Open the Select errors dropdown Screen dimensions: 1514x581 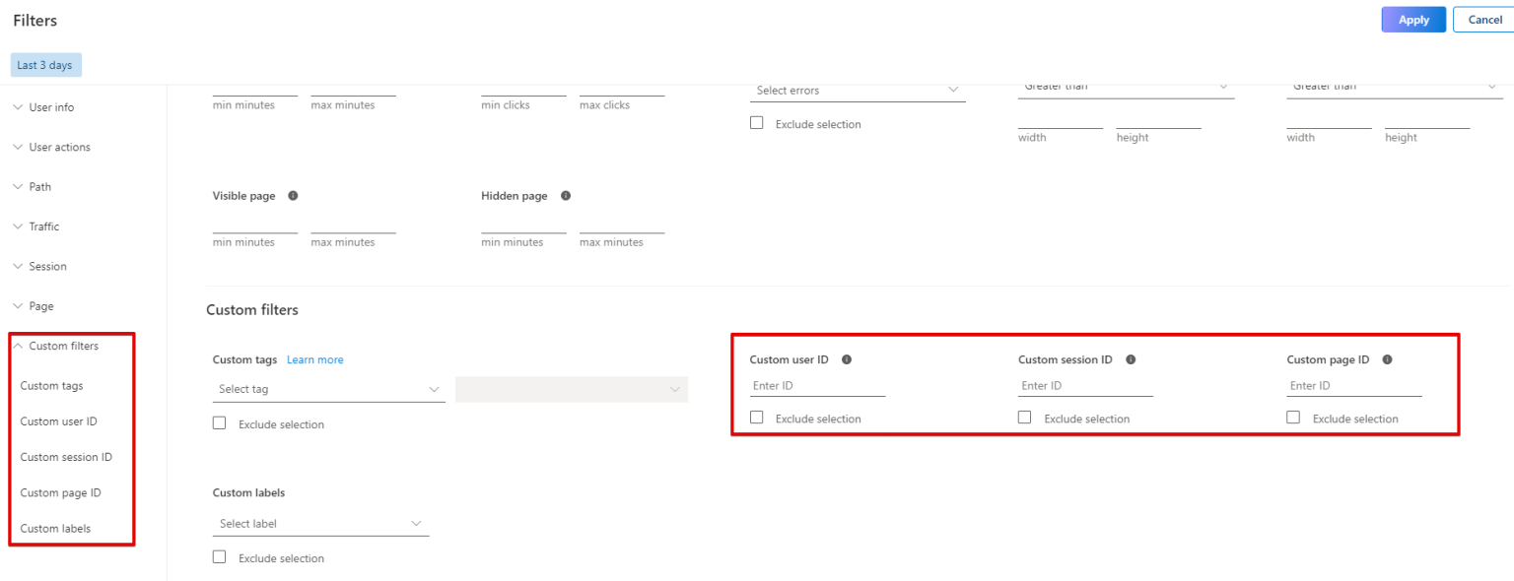click(857, 90)
